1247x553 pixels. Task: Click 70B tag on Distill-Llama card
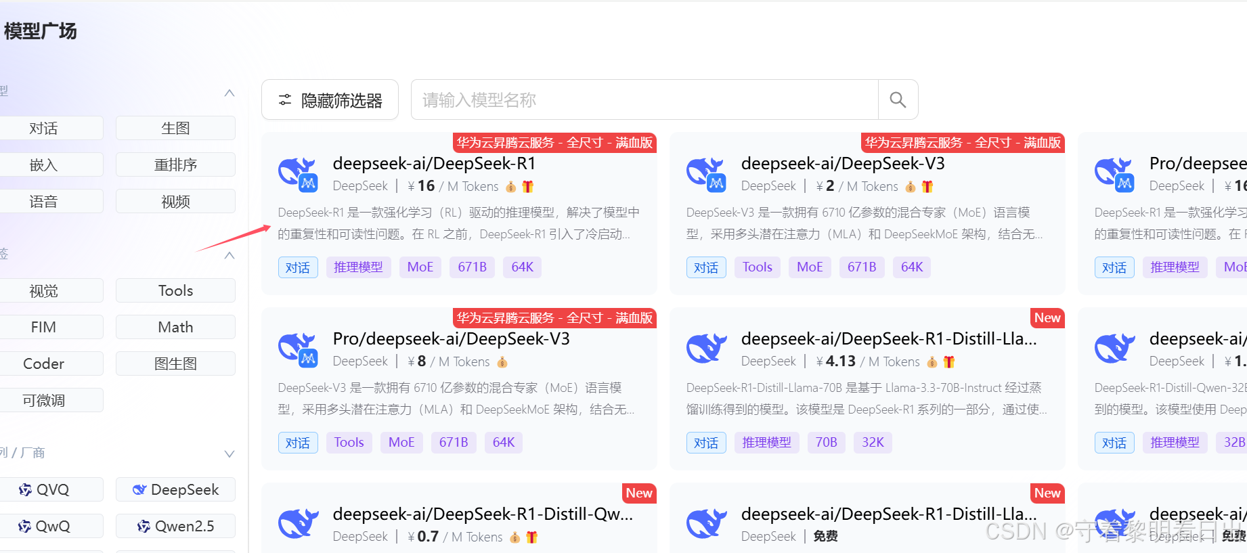pyautogui.click(x=826, y=443)
